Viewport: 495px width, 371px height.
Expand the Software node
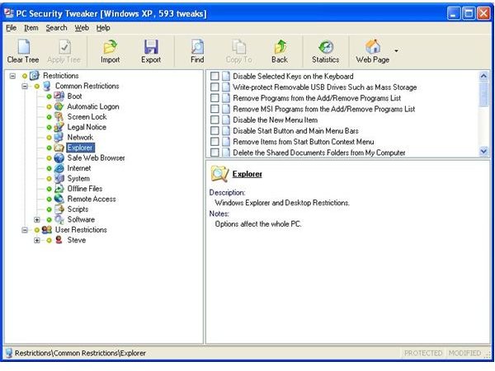point(37,219)
